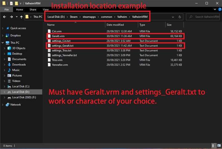
Task: Click the Steam breadcrumb segment
Action: pos(74,17)
